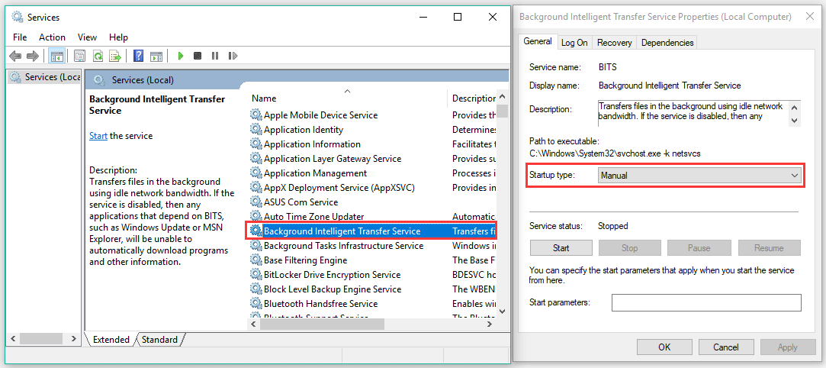Switch to the Dependencies tab
The image size is (826, 368).
667,43
